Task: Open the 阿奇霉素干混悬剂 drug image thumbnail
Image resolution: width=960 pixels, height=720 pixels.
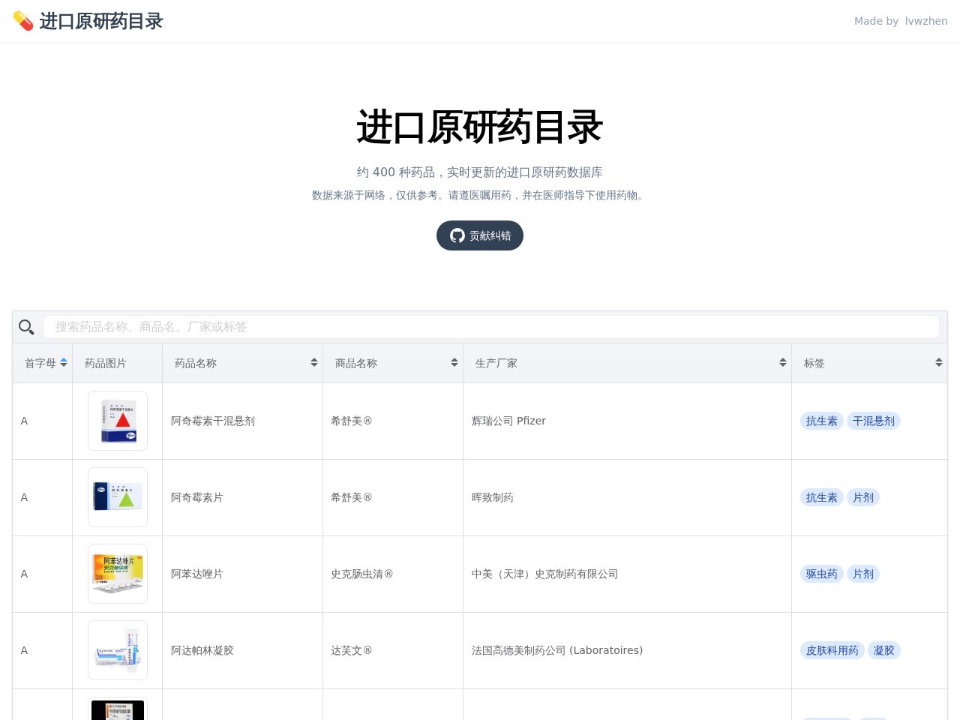Action: [x=118, y=421]
